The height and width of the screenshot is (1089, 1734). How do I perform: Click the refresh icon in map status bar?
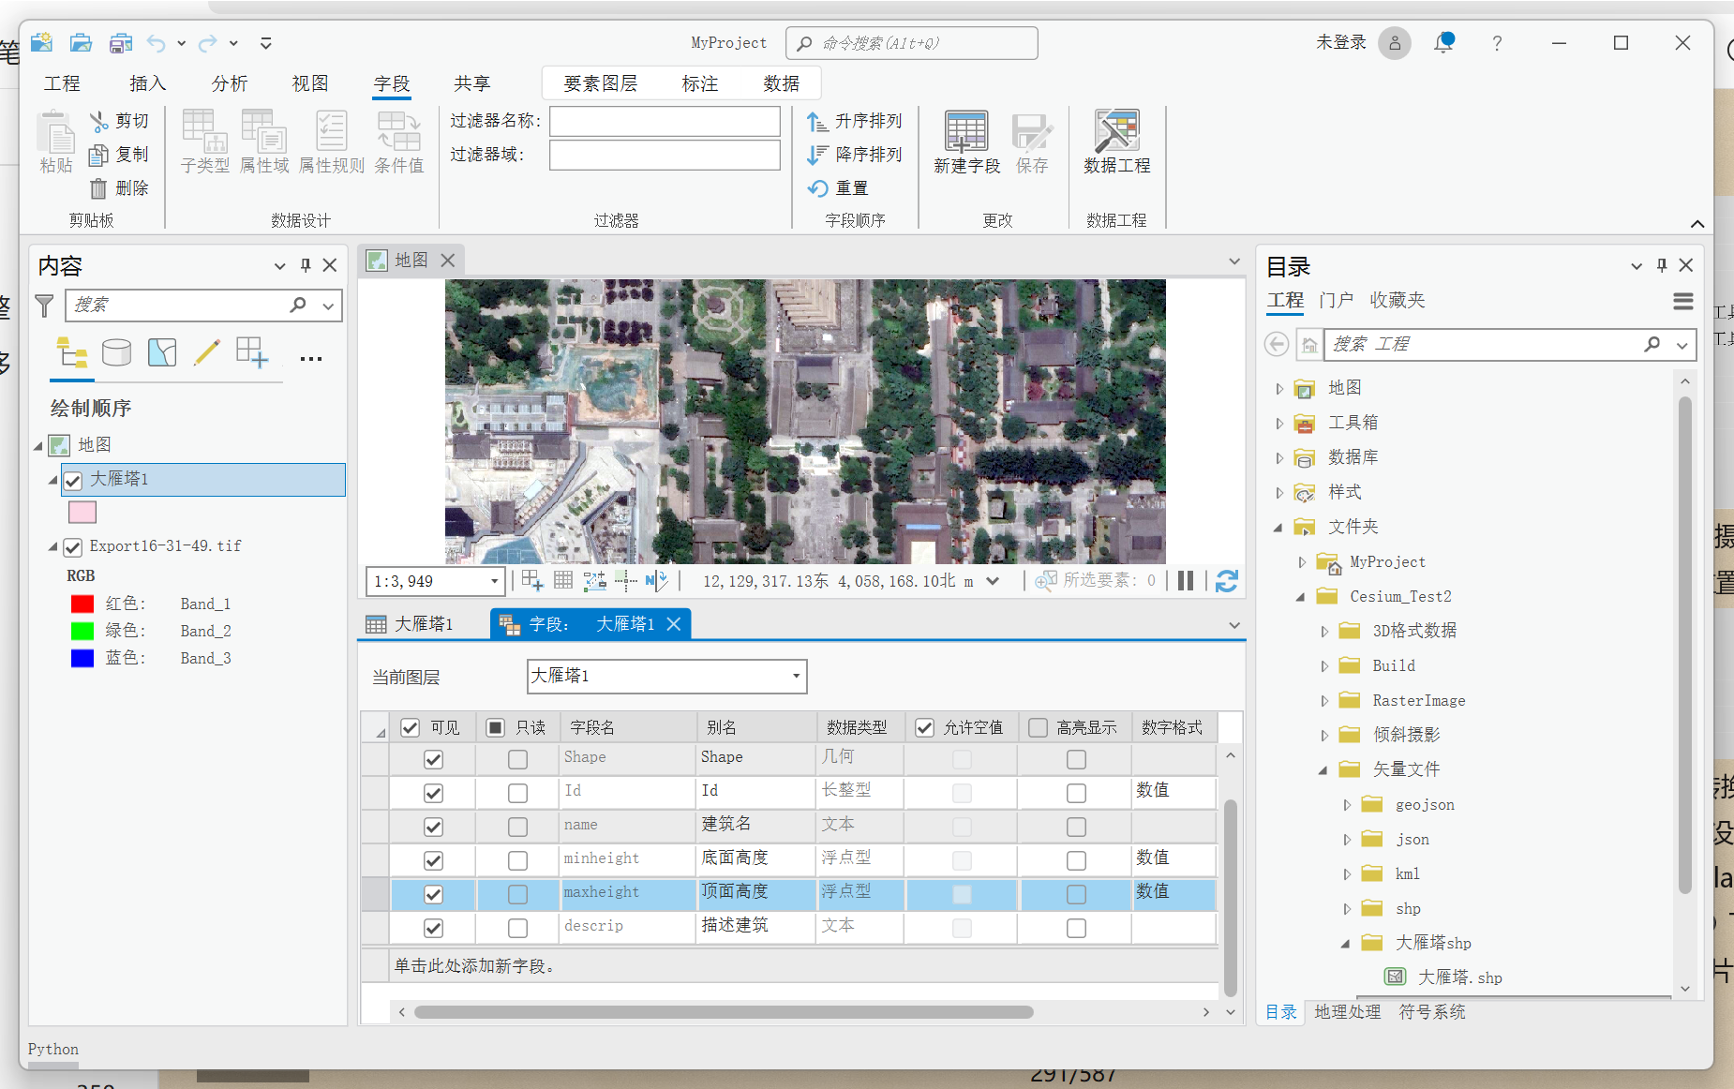point(1226,581)
